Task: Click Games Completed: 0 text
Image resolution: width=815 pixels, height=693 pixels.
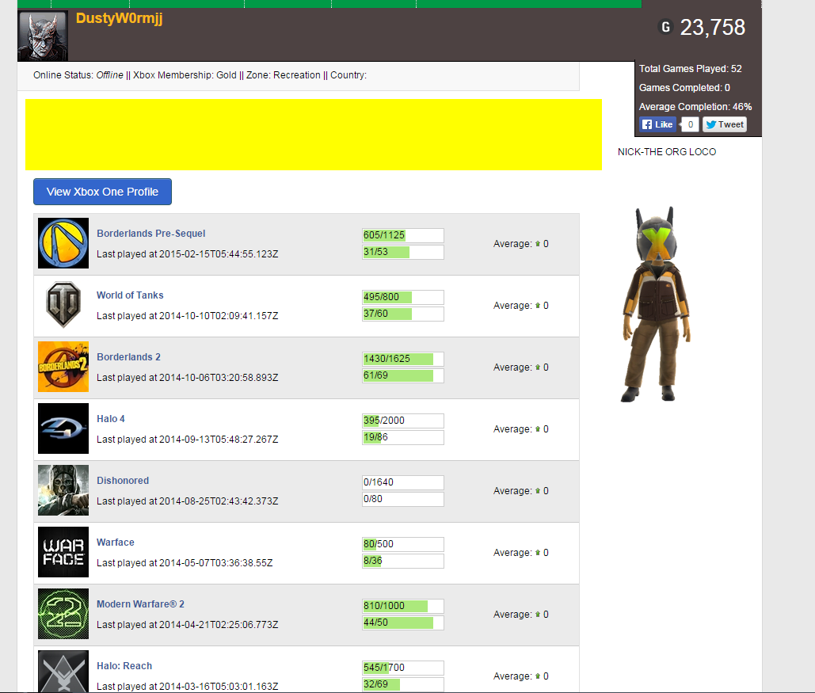Action: pyautogui.click(x=684, y=88)
